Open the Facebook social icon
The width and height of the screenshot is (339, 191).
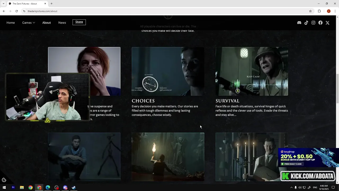click(x=320, y=23)
